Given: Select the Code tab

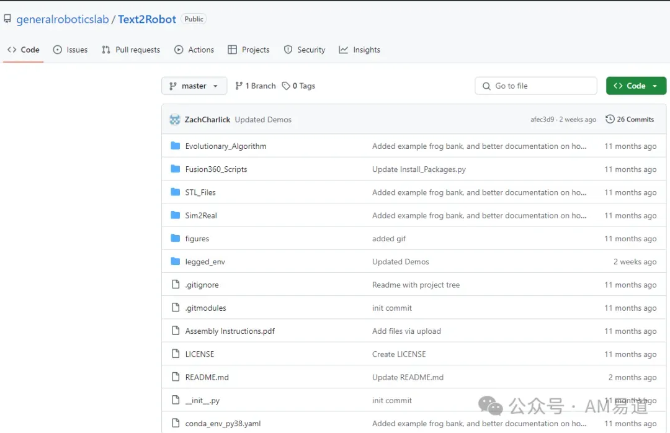Looking at the screenshot, I should tap(24, 50).
